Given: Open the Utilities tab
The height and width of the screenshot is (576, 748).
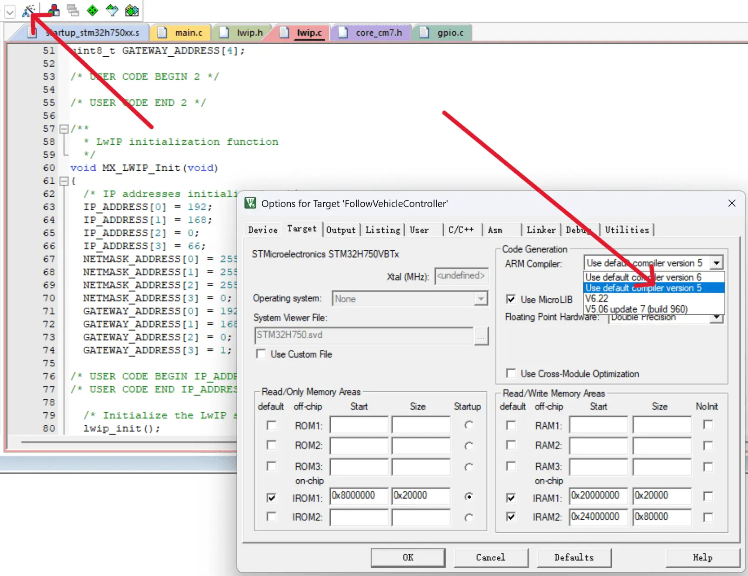Looking at the screenshot, I should (627, 230).
